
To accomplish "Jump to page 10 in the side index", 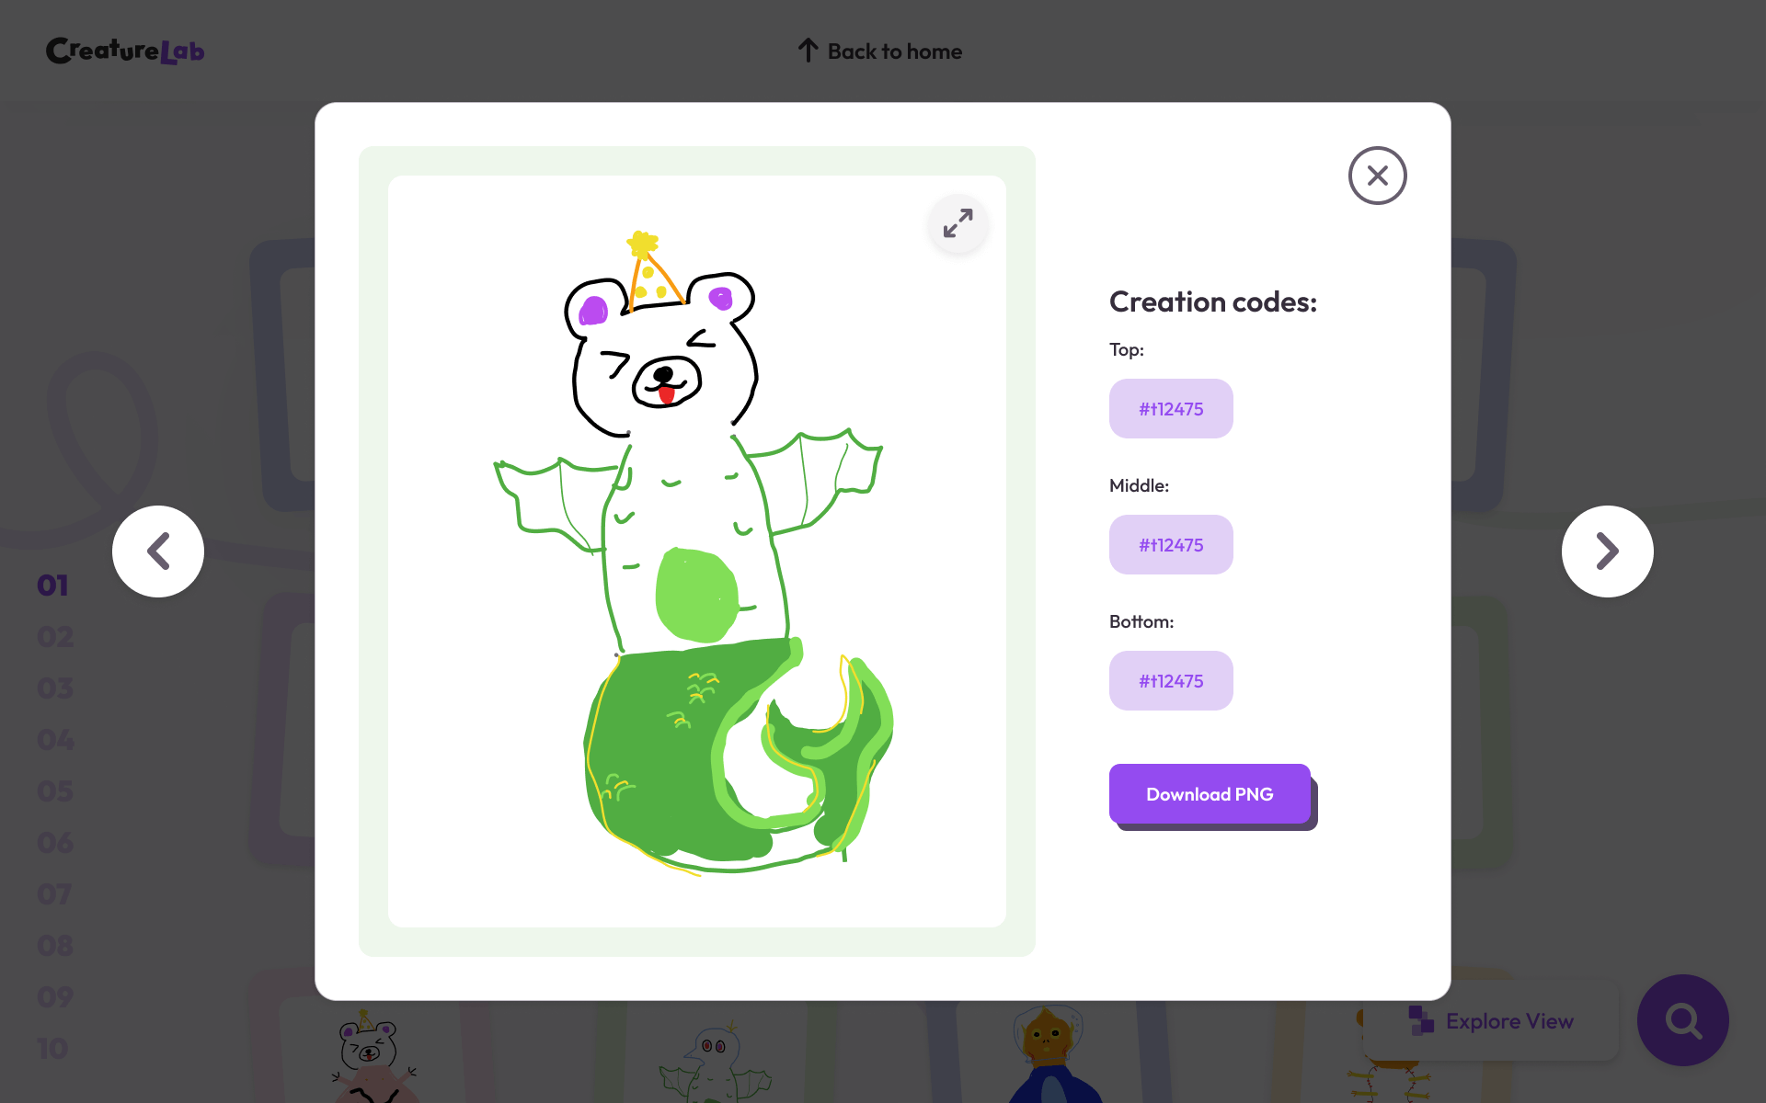I will 53,1049.
